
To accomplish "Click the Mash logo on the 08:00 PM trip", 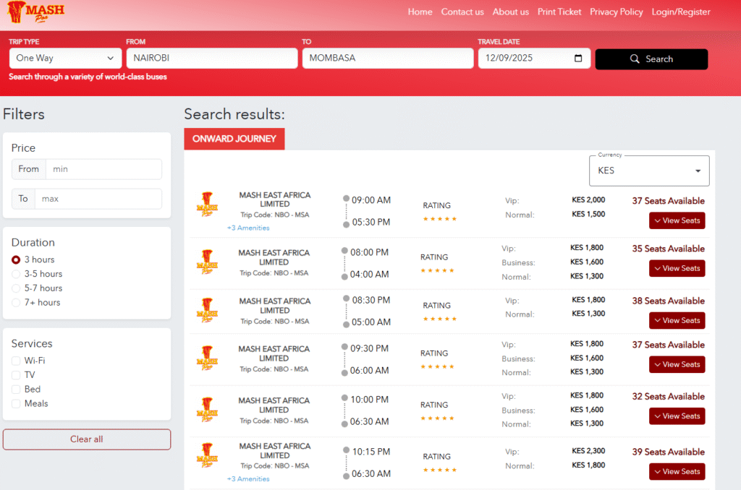I will coord(207,262).
